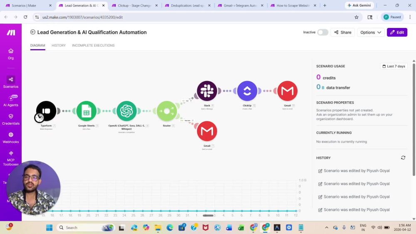Open Microsoft Edge from taskbar
This screenshot has height=234, width=416.
(170, 227)
